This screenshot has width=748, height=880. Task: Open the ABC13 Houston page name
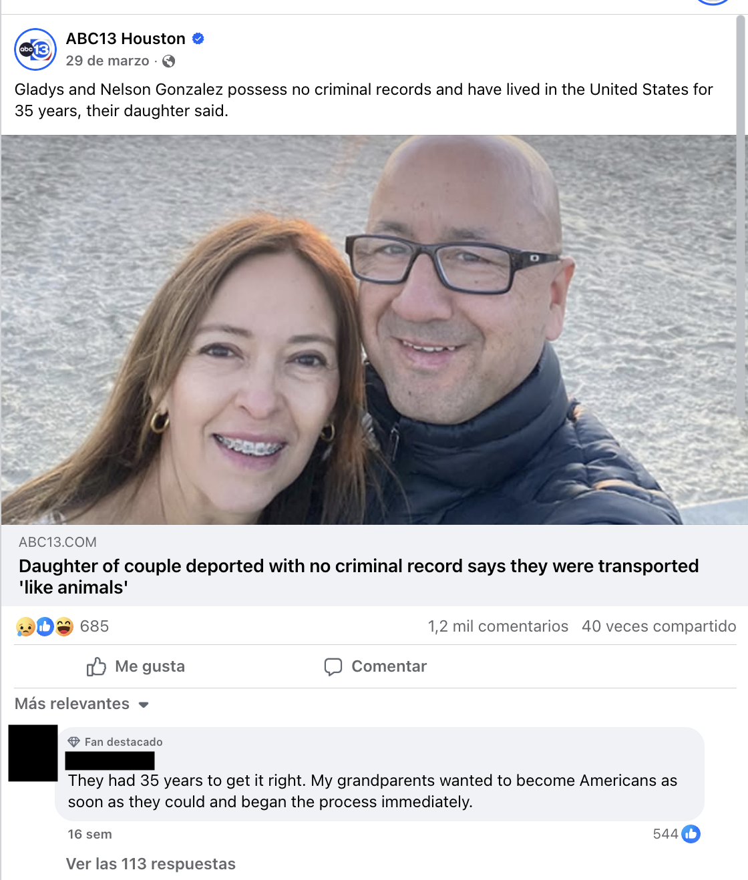pyautogui.click(x=126, y=39)
